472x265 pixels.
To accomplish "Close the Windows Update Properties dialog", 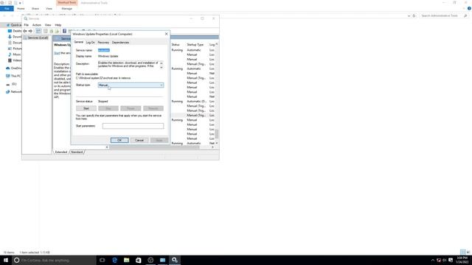I will tap(167, 34).
